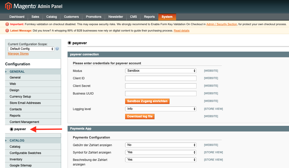Screen dimensions: 289x168
Task: Open Content Management in sidebar
Action: 33,122
